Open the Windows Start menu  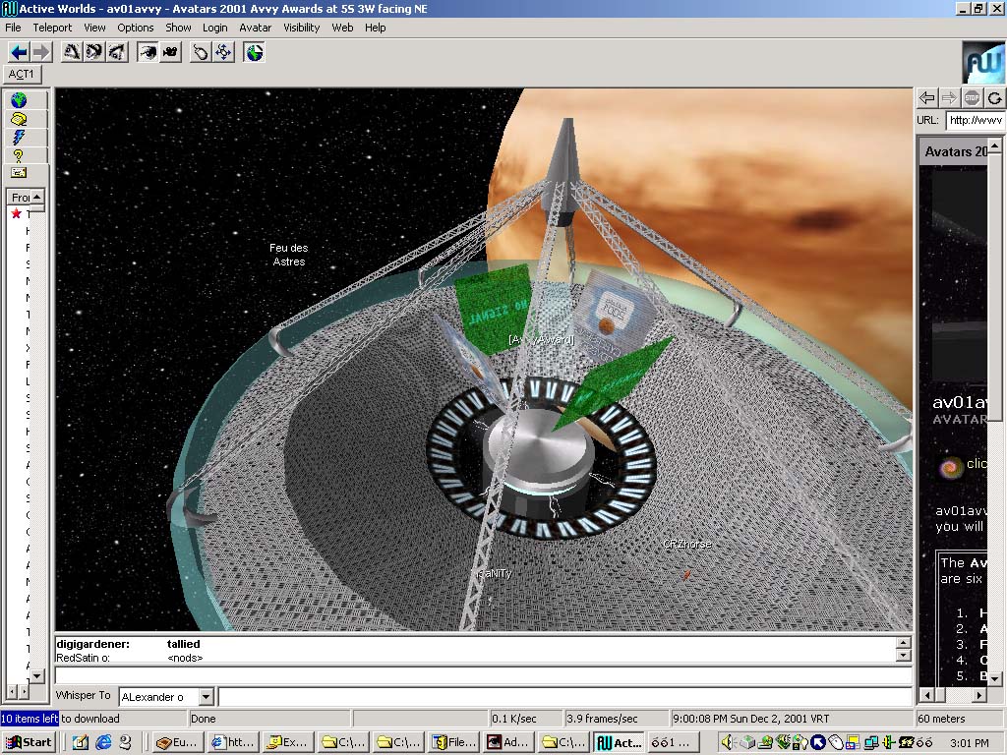(28, 742)
